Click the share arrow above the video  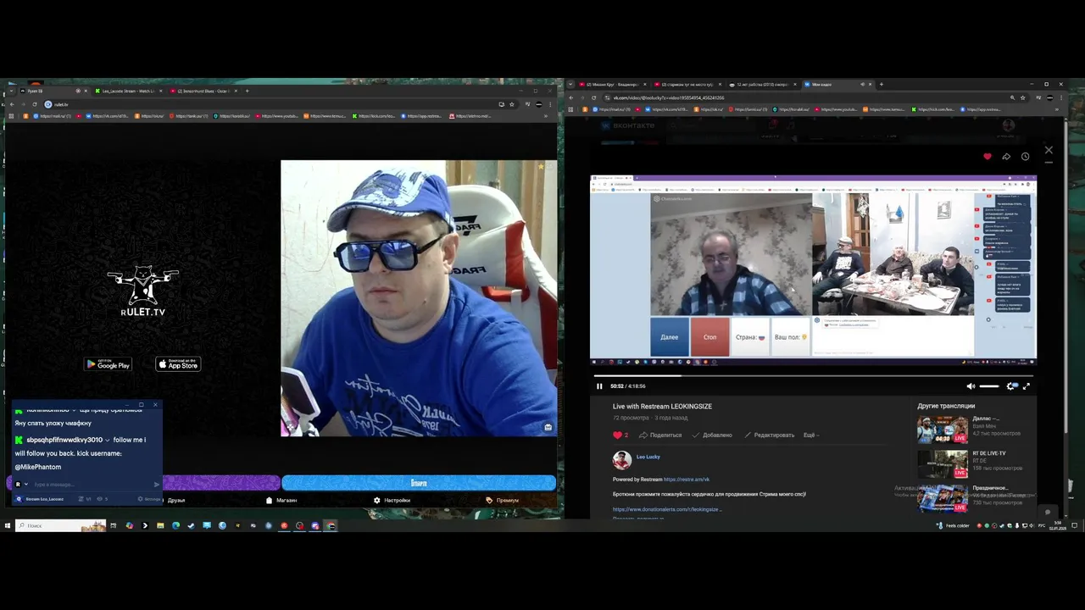[x=1006, y=157]
